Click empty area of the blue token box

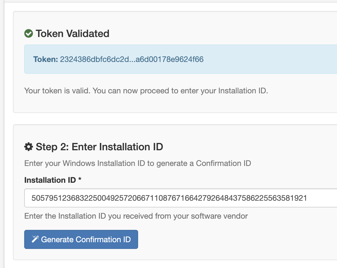(267, 59)
